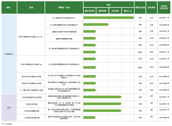
Task: Click the approval date '2024年第一季'
Action: pyautogui.click(x=164, y=18)
